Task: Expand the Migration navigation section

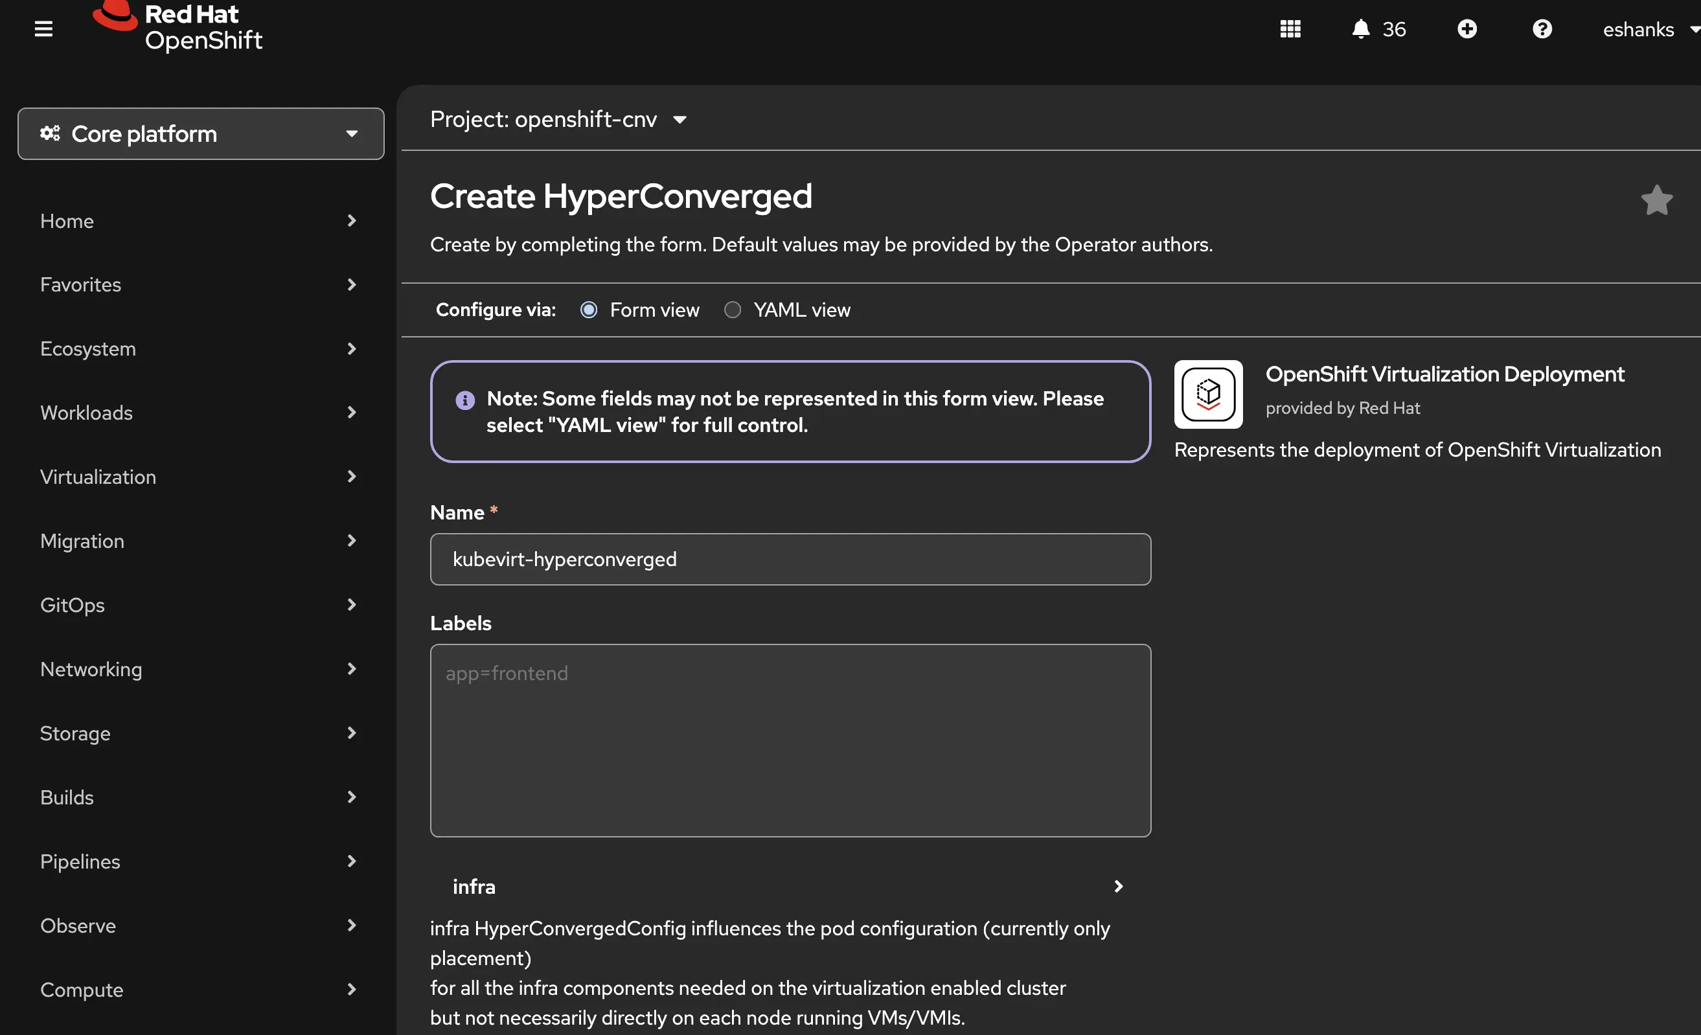Action: [x=199, y=541]
